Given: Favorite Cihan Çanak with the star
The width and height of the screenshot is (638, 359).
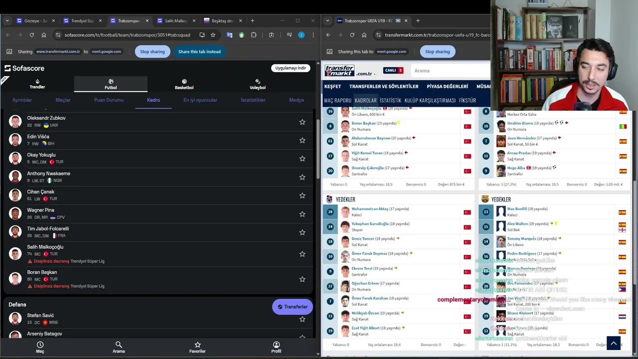Looking at the screenshot, I should [x=302, y=195].
